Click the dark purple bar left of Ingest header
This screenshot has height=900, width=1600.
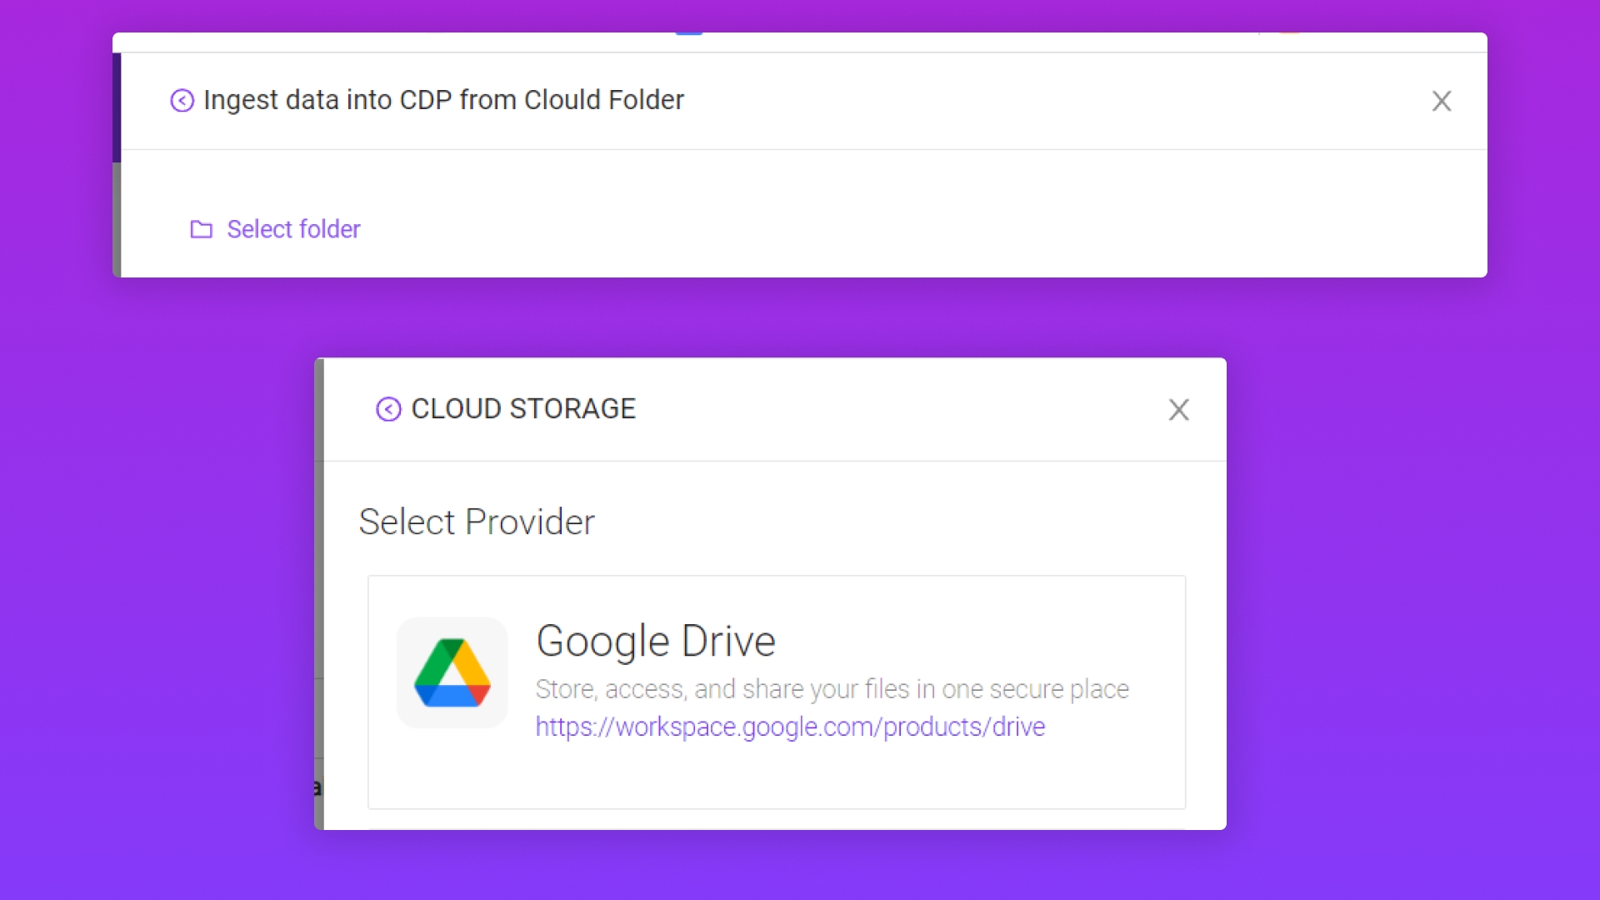pyautogui.click(x=117, y=107)
